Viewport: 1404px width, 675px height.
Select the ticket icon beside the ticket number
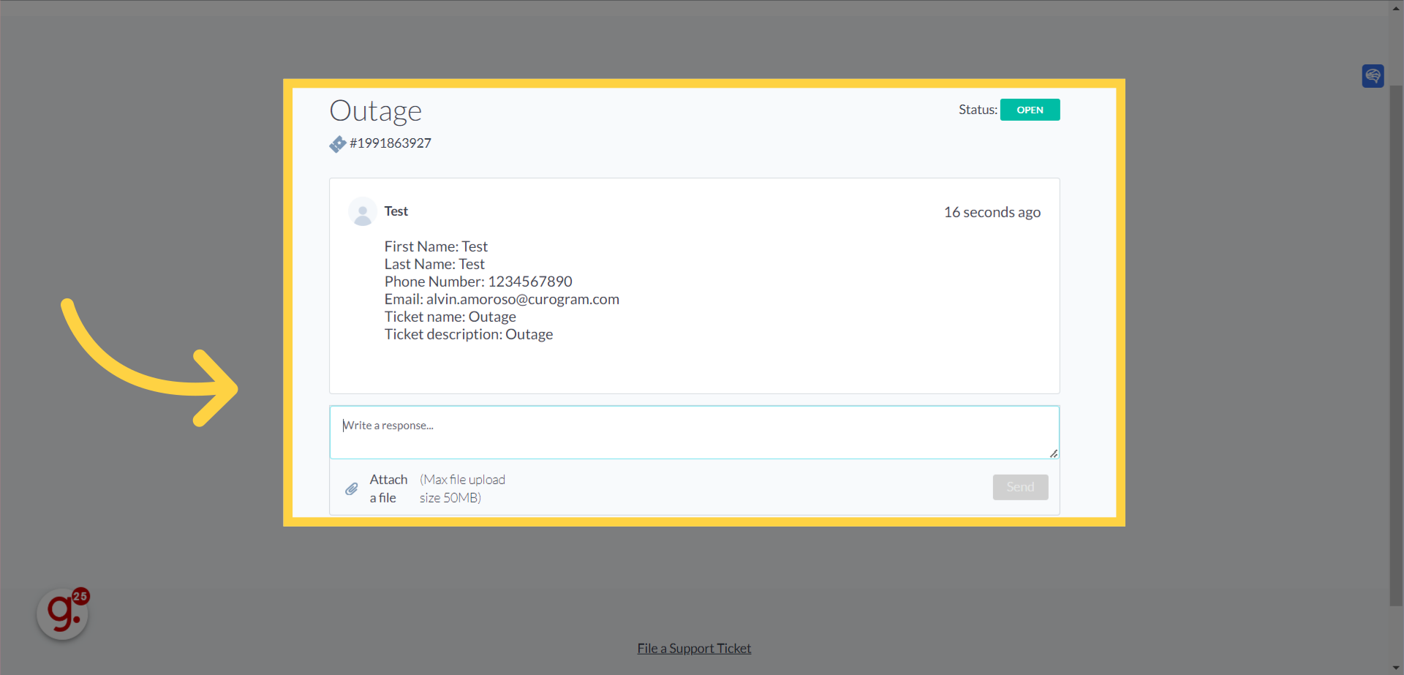pos(338,143)
